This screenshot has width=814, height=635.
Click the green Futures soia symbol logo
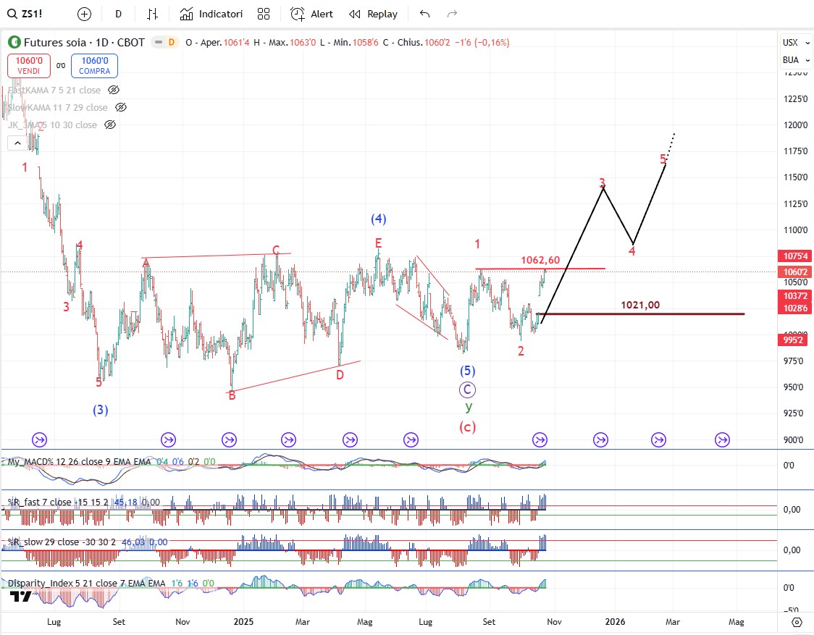(14, 42)
